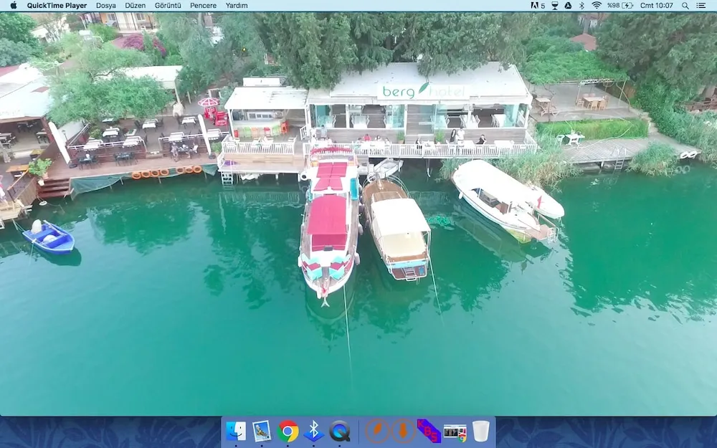This screenshot has height=448, width=717.
Task: Open the Dosya menu
Action: coord(106,6)
